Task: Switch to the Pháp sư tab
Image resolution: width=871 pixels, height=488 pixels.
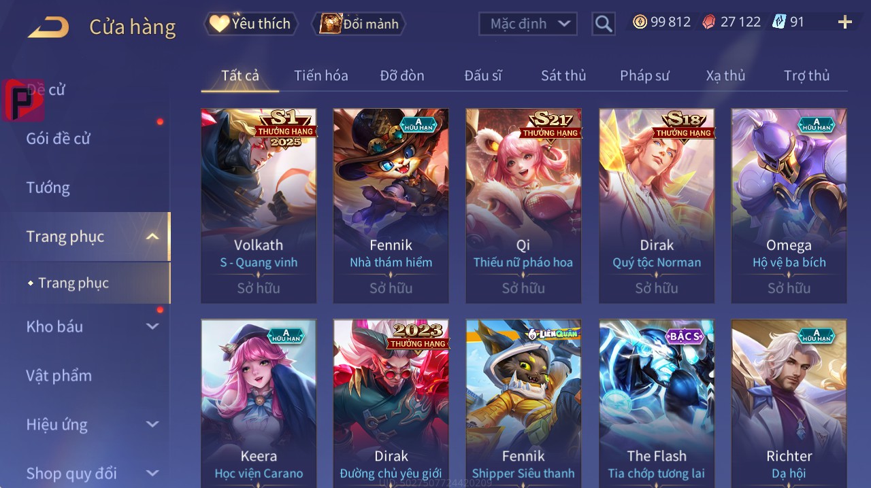Action: [644, 75]
